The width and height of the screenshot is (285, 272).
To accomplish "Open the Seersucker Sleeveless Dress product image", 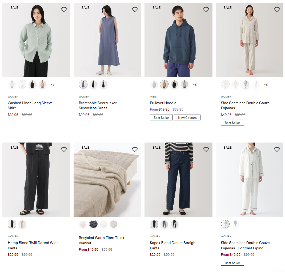I will coord(107,40).
